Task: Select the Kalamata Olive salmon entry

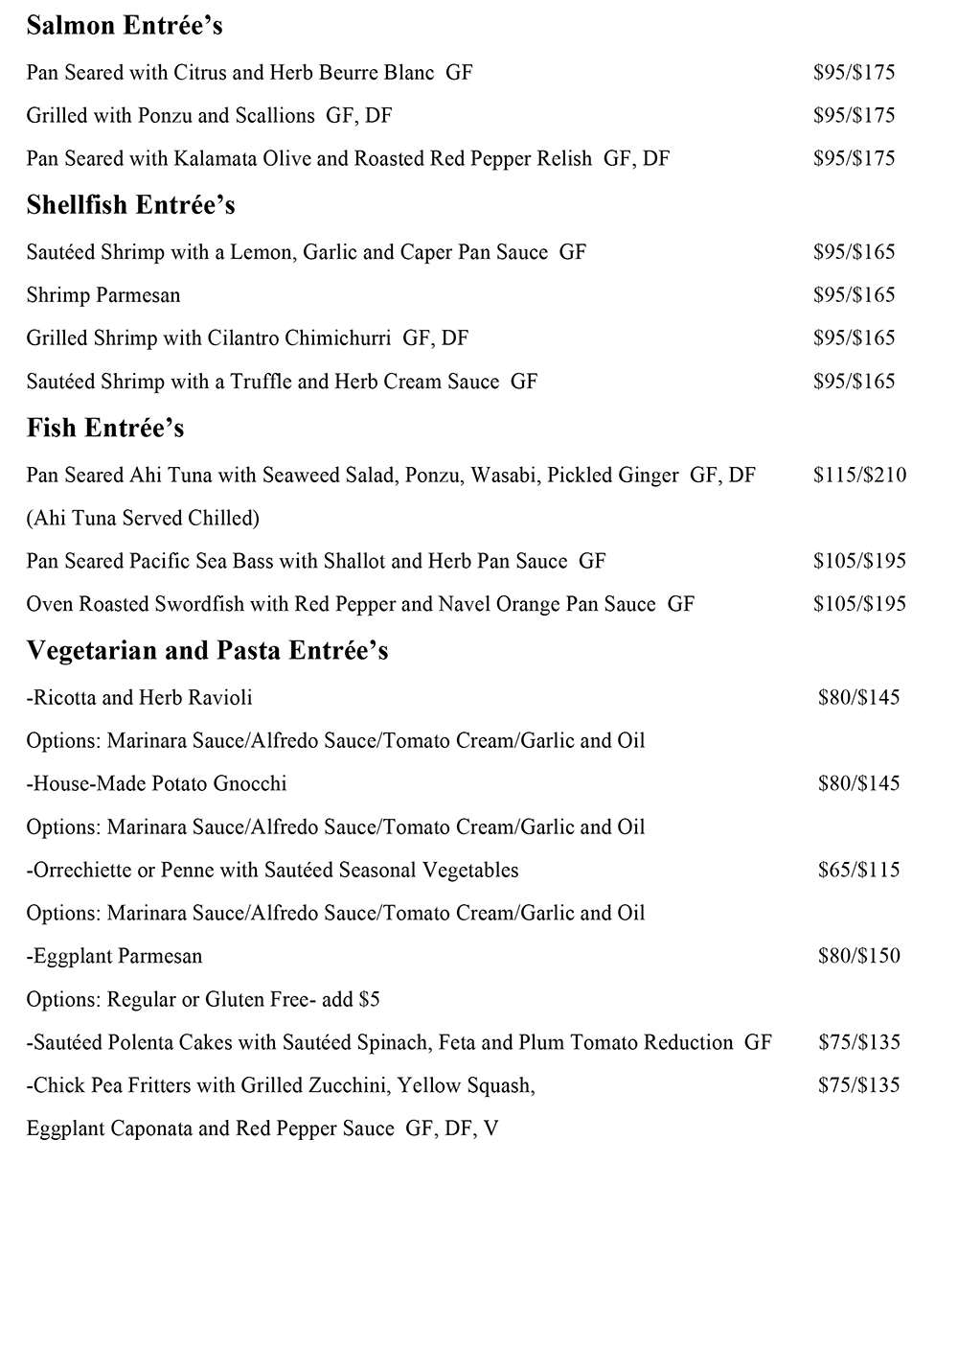Action: [x=348, y=159]
